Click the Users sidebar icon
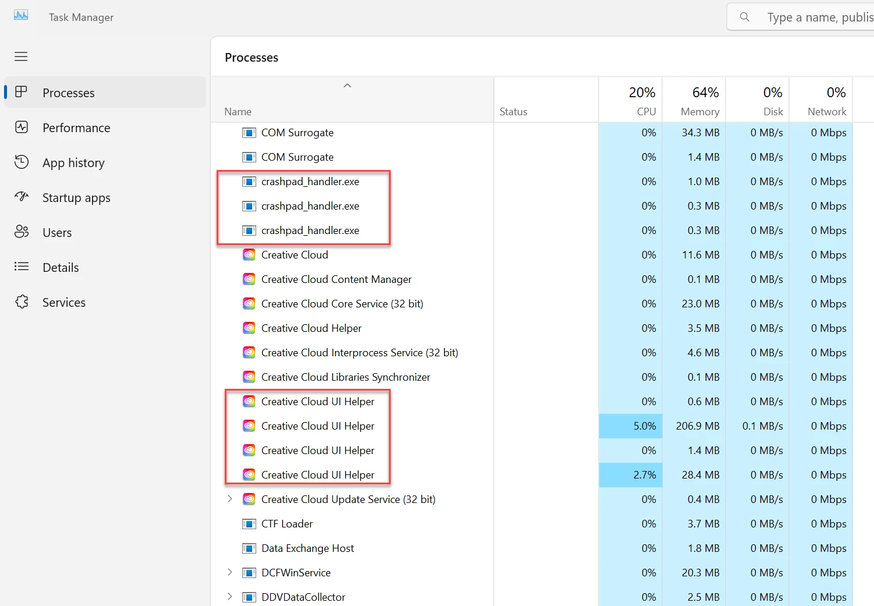The height and width of the screenshot is (606, 874). (22, 232)
